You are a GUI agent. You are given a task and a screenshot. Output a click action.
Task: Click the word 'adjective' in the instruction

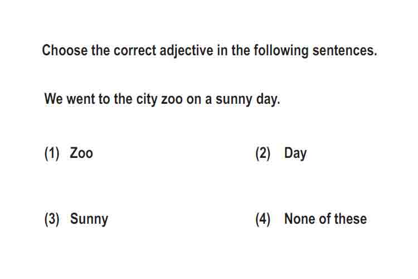(x=186, y=51)
